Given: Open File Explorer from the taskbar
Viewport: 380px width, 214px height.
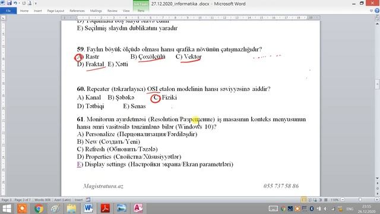Looking at the screenshot, I should click(71, 209).
